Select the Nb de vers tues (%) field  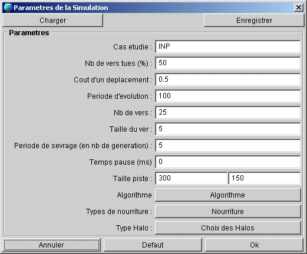[x=228, y=63]
